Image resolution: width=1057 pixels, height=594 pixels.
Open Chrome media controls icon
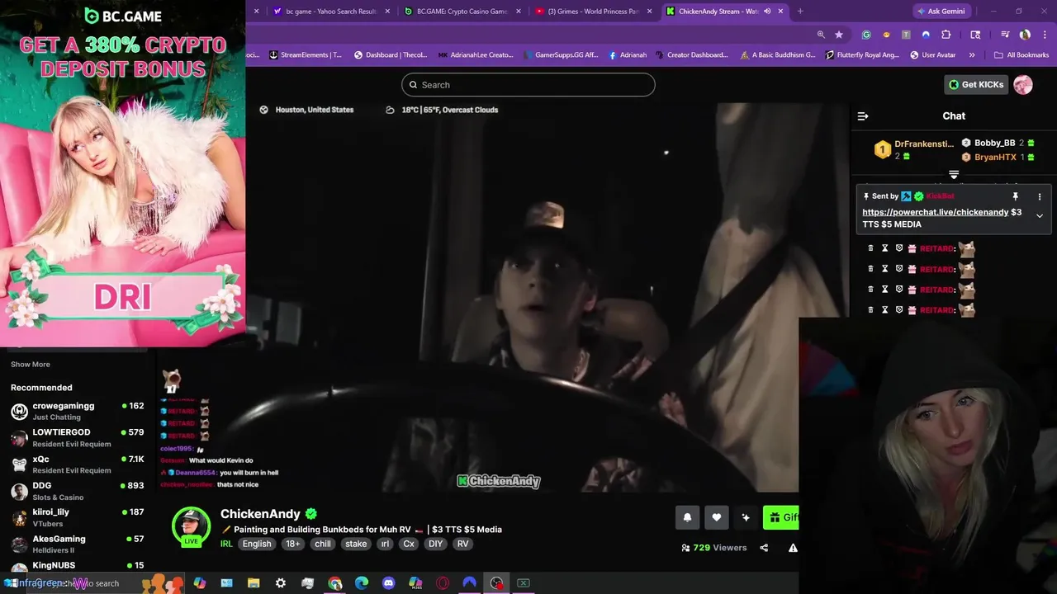click(1005, 35)
